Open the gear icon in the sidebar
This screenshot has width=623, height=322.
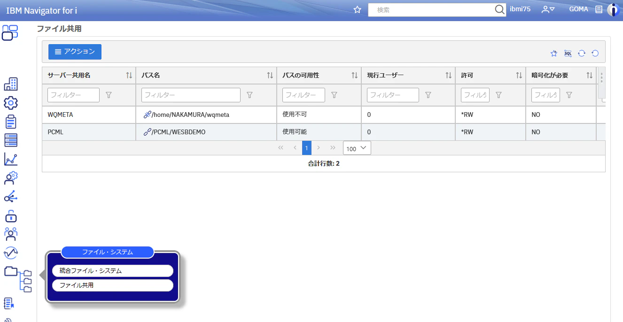point(10,103)
